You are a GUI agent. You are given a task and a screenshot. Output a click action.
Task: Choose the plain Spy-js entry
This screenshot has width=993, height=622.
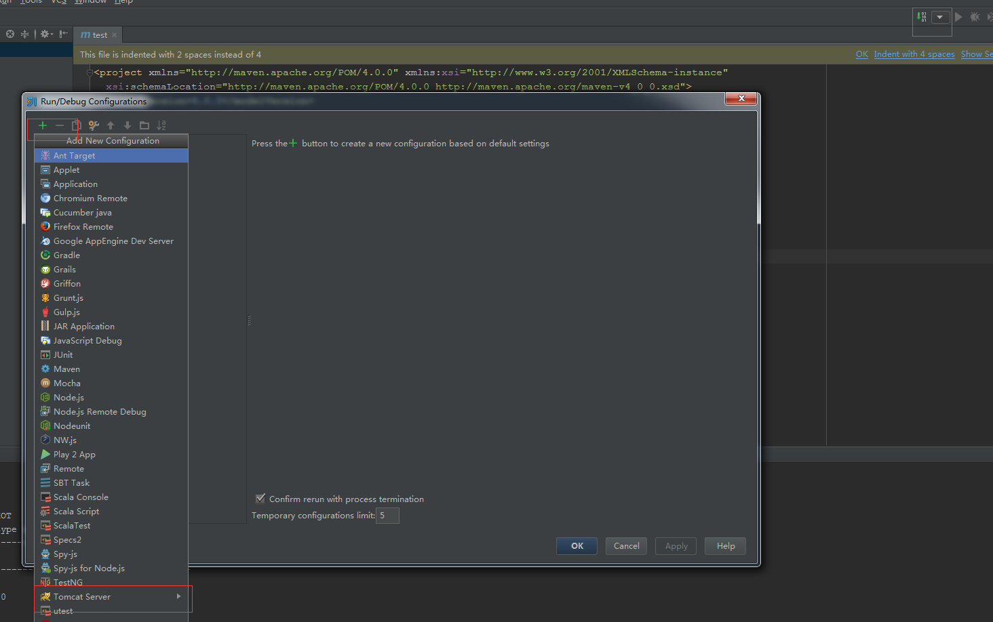(x=111, y=554)
